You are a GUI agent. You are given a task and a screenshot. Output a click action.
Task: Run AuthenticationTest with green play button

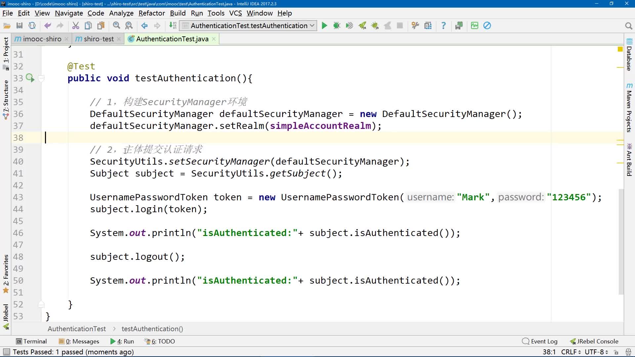coord(324,26)
